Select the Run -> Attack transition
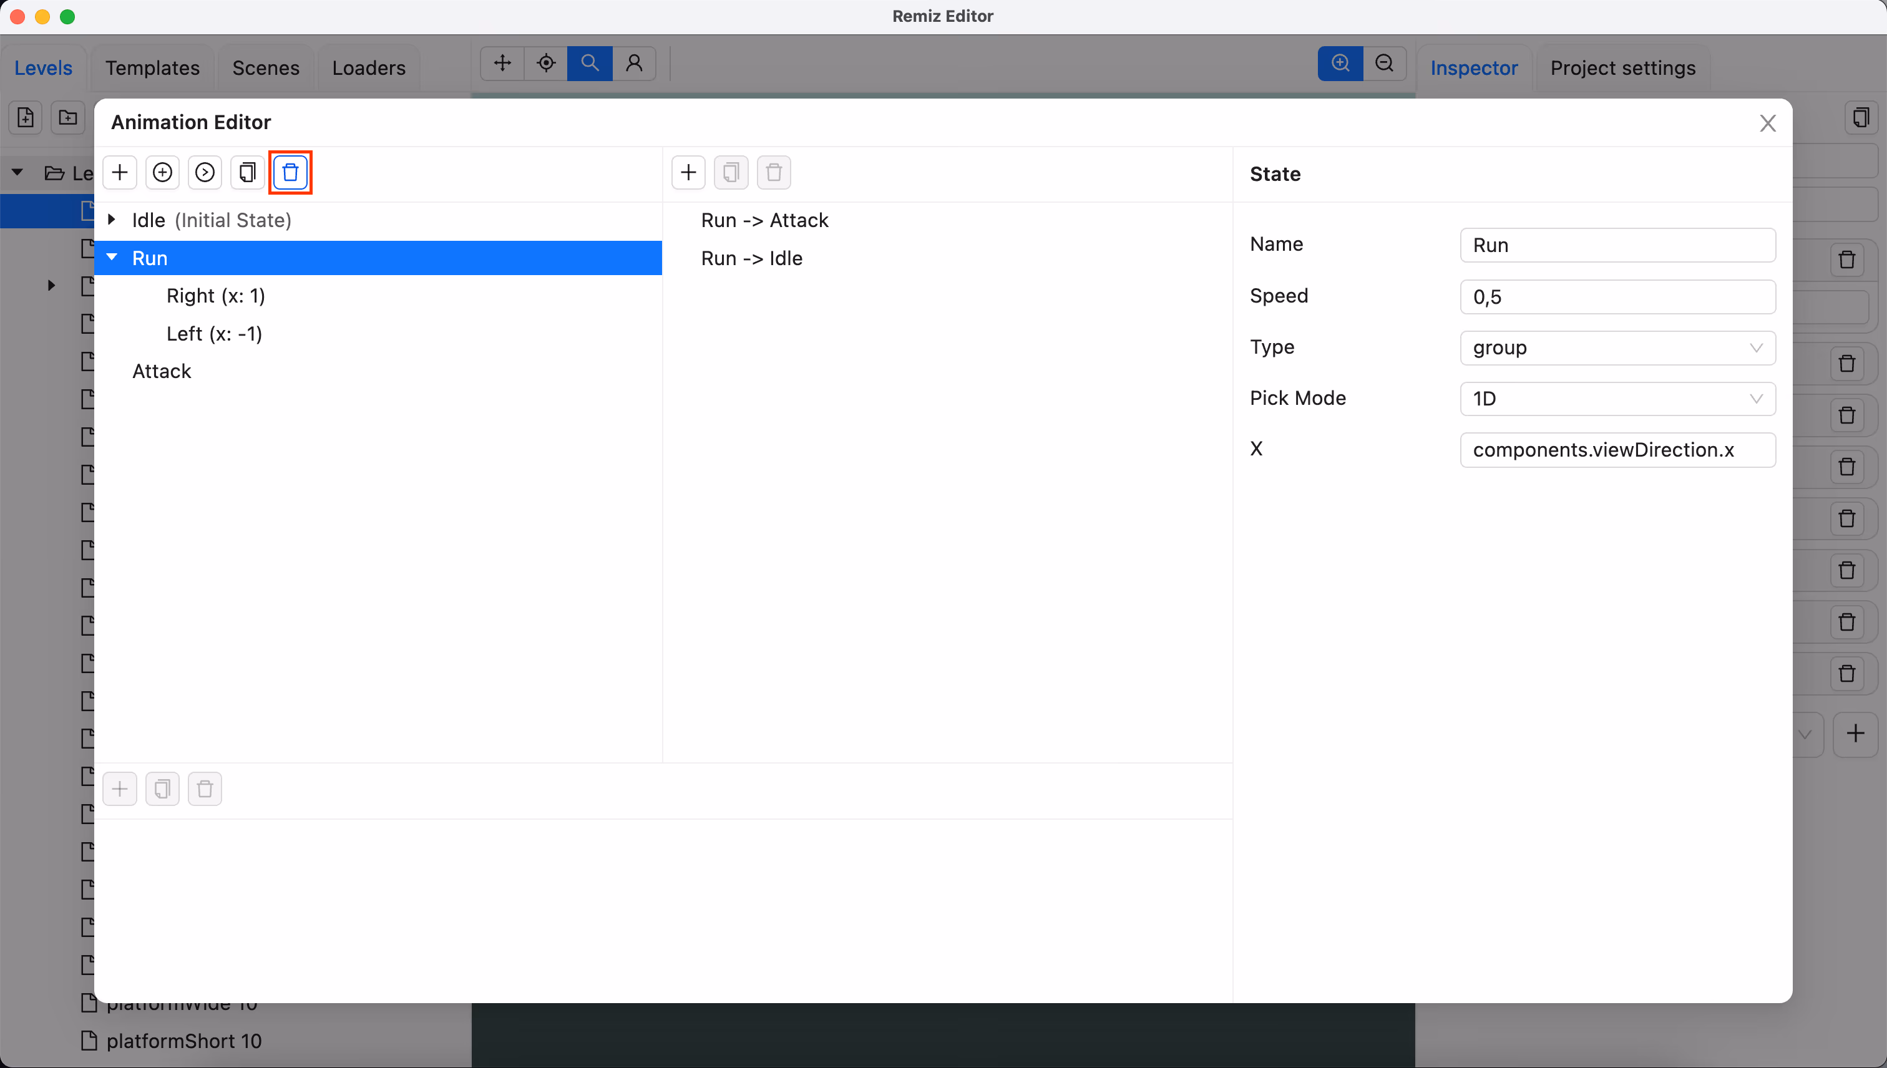1887x1068 pixels. [x=764, y=220]
